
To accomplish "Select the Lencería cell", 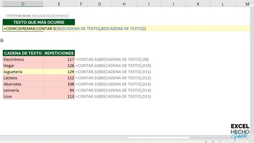I will click(x=23, y=90).
